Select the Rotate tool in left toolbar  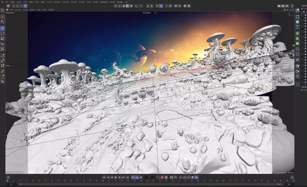point(3,33)
